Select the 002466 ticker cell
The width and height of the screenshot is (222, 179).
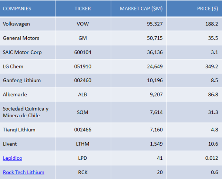pos(83,129)
